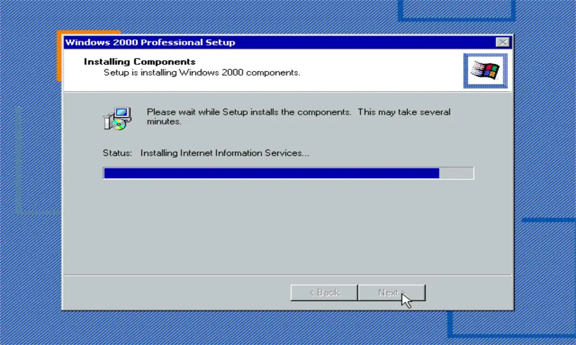Image resolution: width=576 pixels, height=345 pixels.
Task: Click the Setup is installing Windows 2000 components subtitle
Action: pos(202,72)
